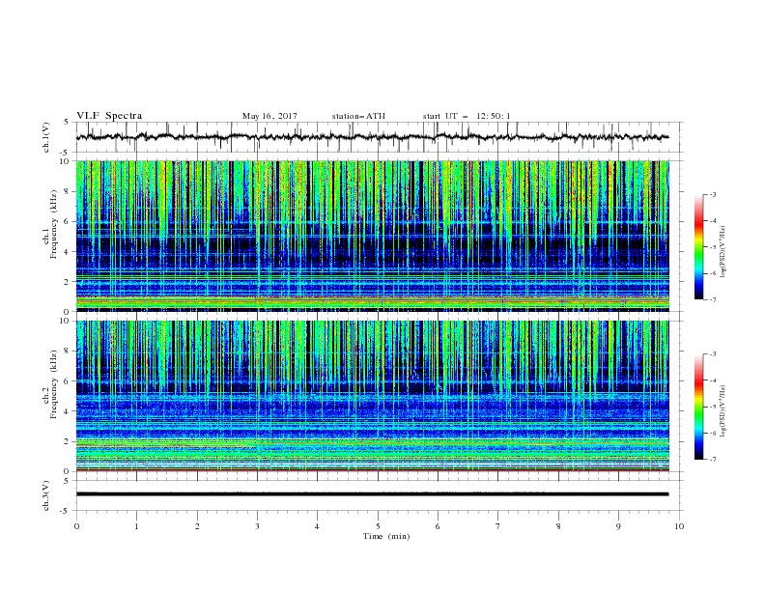Click the "-7" tick on ch.2 color bar

point(713,459)
